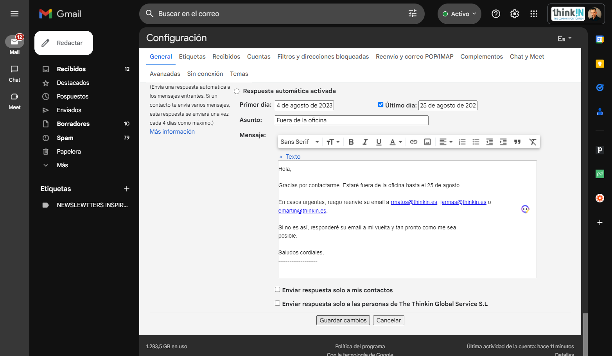
Task: Open the text alignment dropdown
Action: (x=445, y=142)
